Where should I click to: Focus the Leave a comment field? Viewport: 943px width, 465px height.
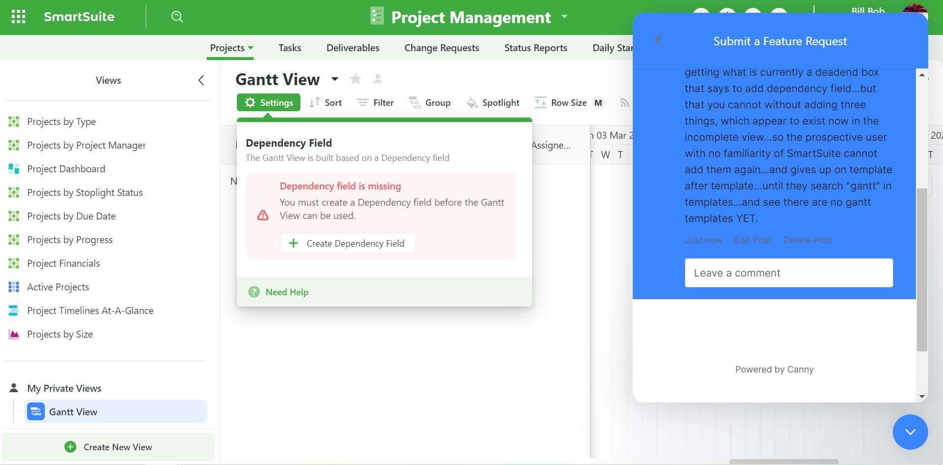pyautogui.click(x=789, y=273)
